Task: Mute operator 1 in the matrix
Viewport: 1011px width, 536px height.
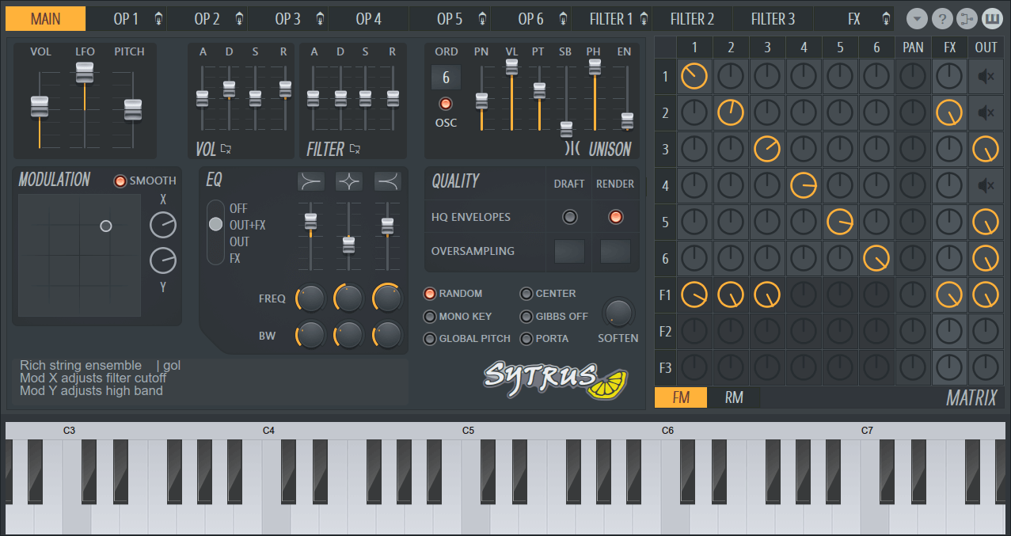Action: (x=986, y=76)
